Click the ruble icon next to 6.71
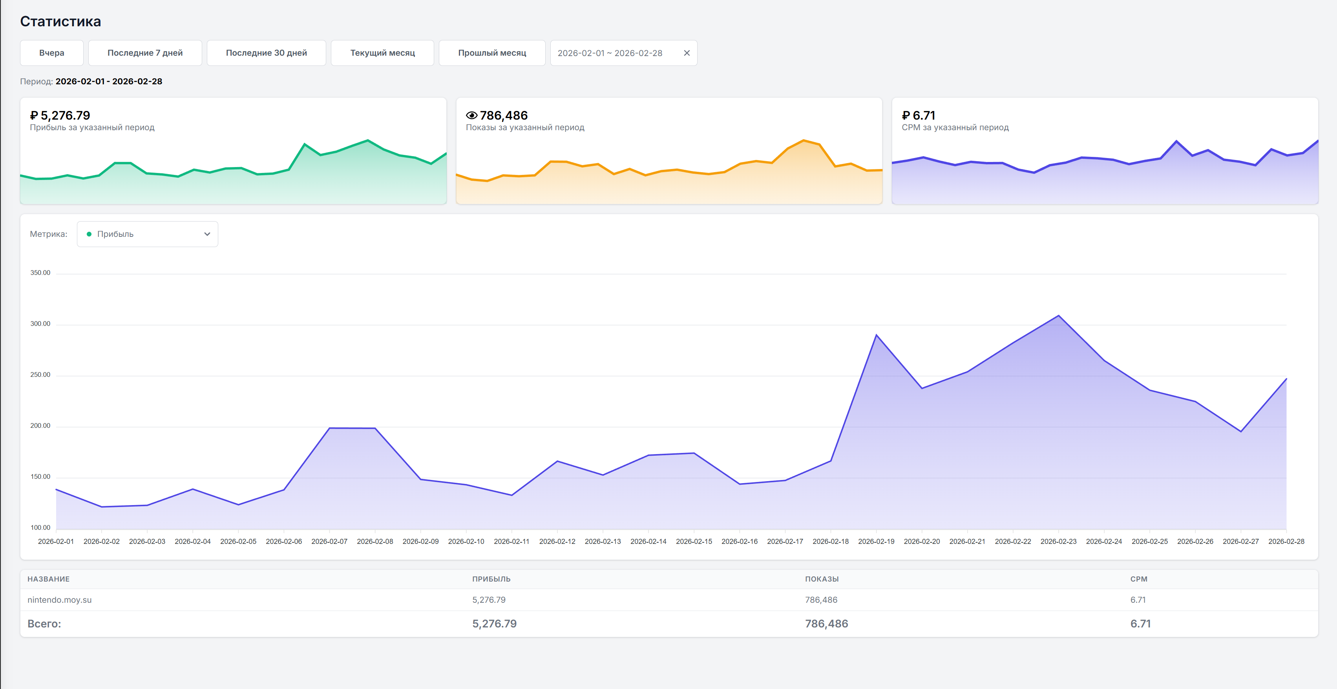Viewport: 1337px width, 689px height. coord(906,115)
